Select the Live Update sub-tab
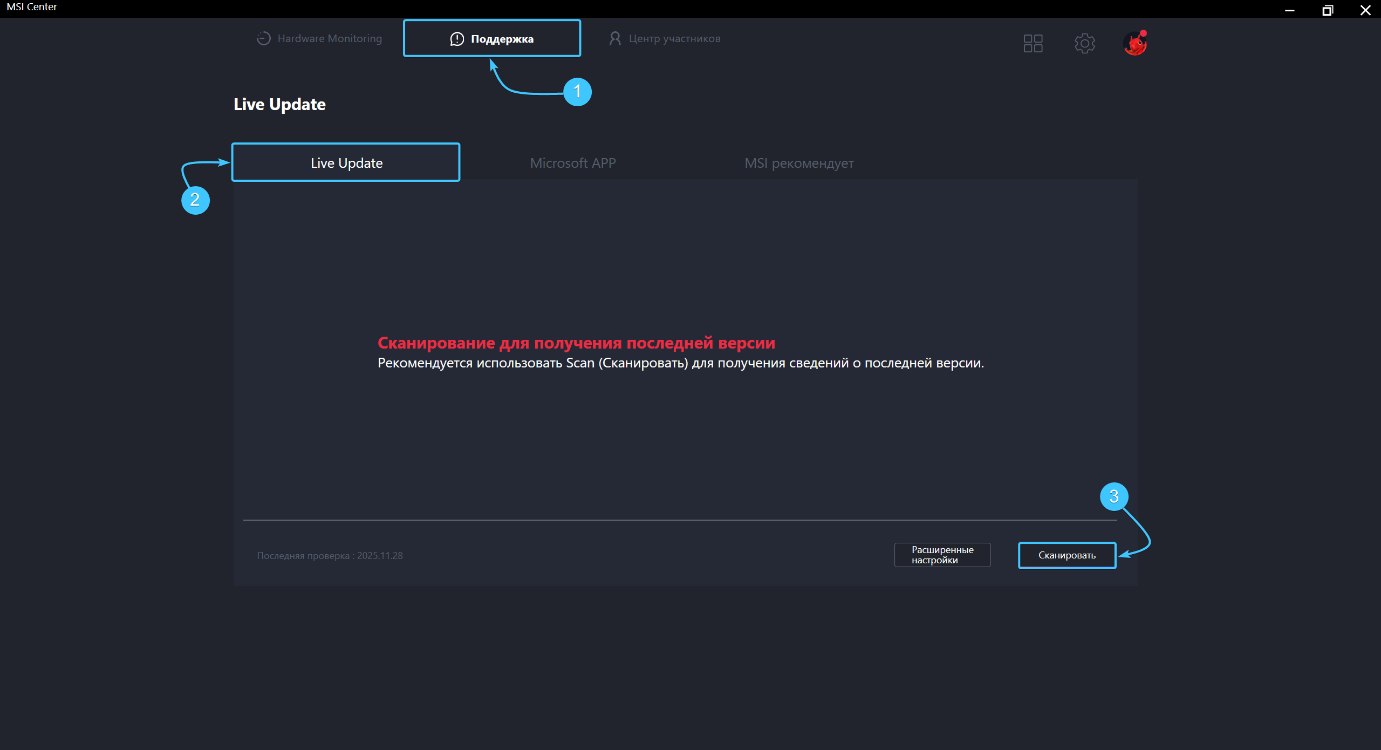 pyautogui.click(x=346, y=162)
